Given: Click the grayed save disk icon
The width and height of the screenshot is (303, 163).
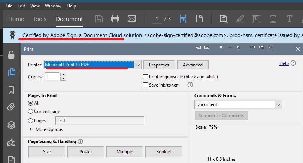Looking at the screenshot, I should pyautogui.click(x=99, y=19).
